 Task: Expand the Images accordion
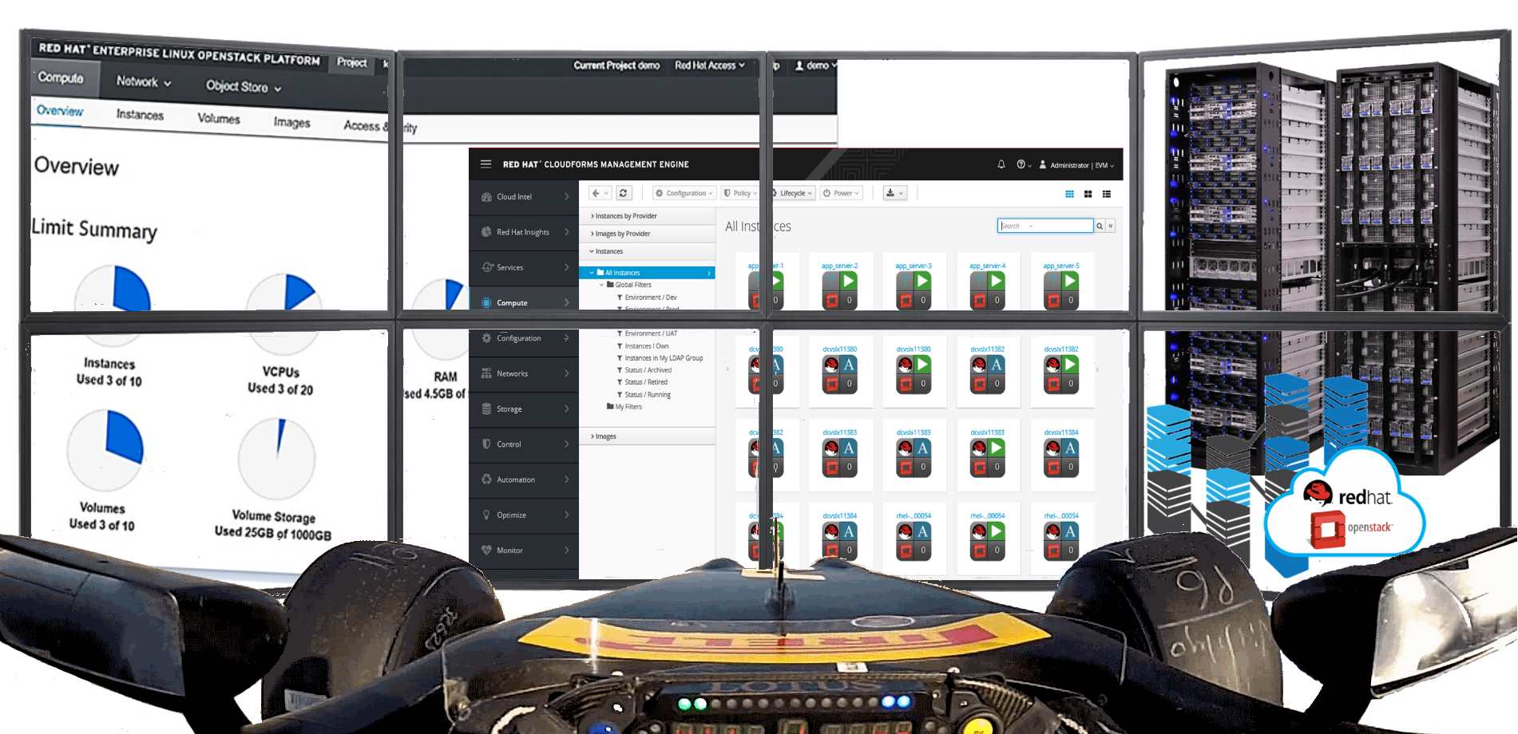(x=647, y=436)
